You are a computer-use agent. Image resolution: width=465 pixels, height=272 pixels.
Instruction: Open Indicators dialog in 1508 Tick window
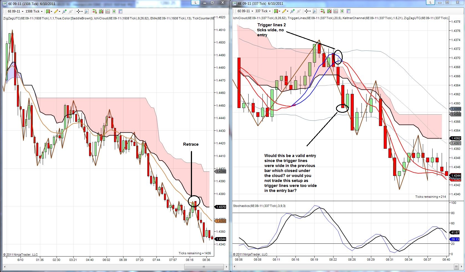[x=107, y=11]
